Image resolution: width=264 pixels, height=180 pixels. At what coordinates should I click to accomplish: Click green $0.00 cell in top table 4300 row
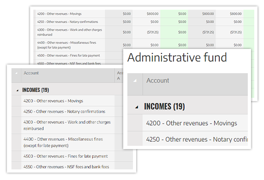click(x=174, y=32)
